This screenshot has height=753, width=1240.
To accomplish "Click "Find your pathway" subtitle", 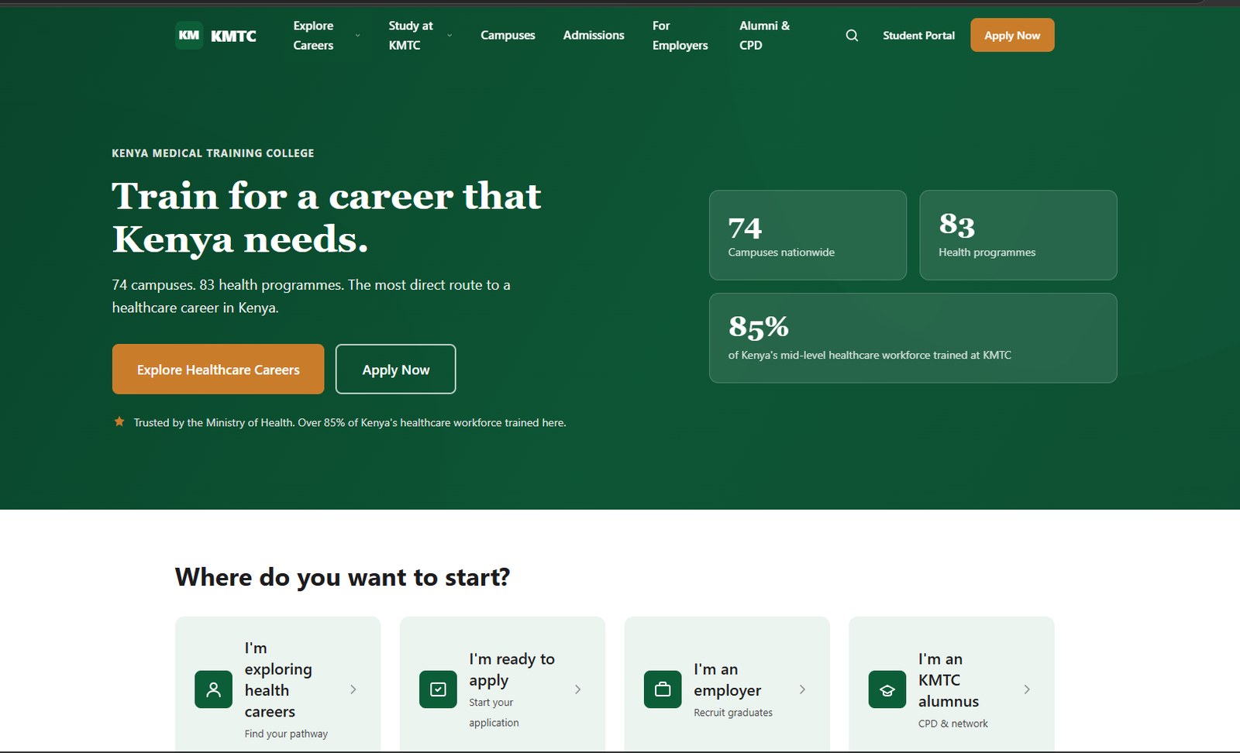I will tap(286, 734).
